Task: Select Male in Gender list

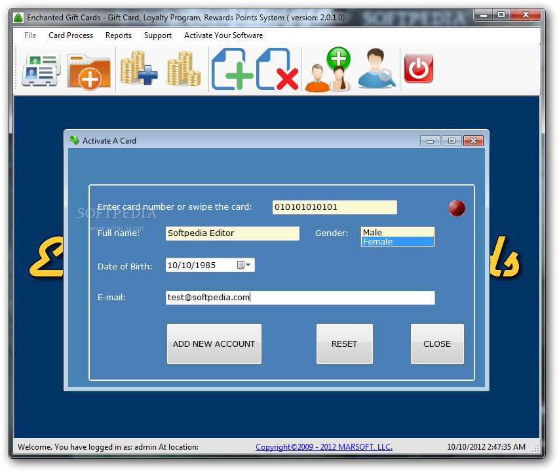Action: pyautogui.click(x=398, y=232)
